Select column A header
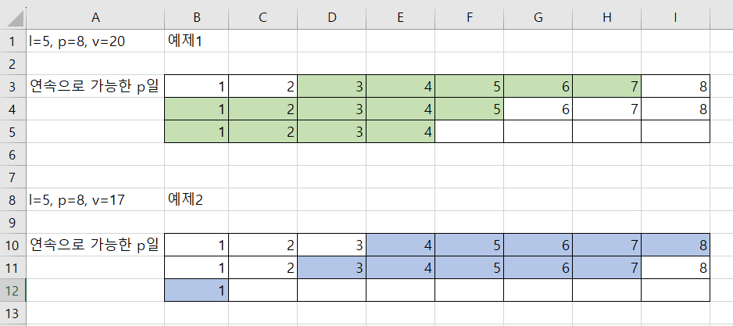The height and width of the screenshot is (326, 733). point(95,18)
